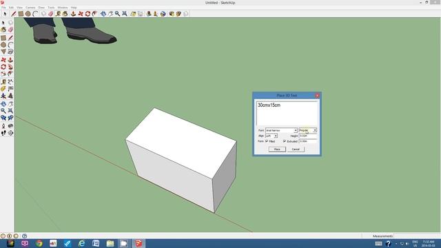Open the Help menu
The image size is (441, 248).
point(74,8)
